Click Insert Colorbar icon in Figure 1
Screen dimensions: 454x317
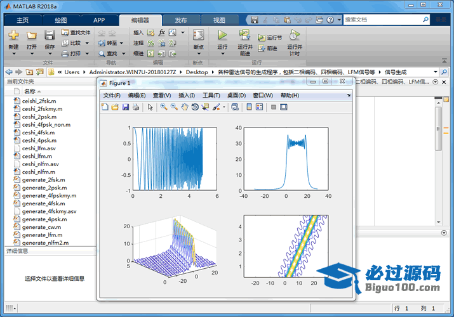[249, 107]
